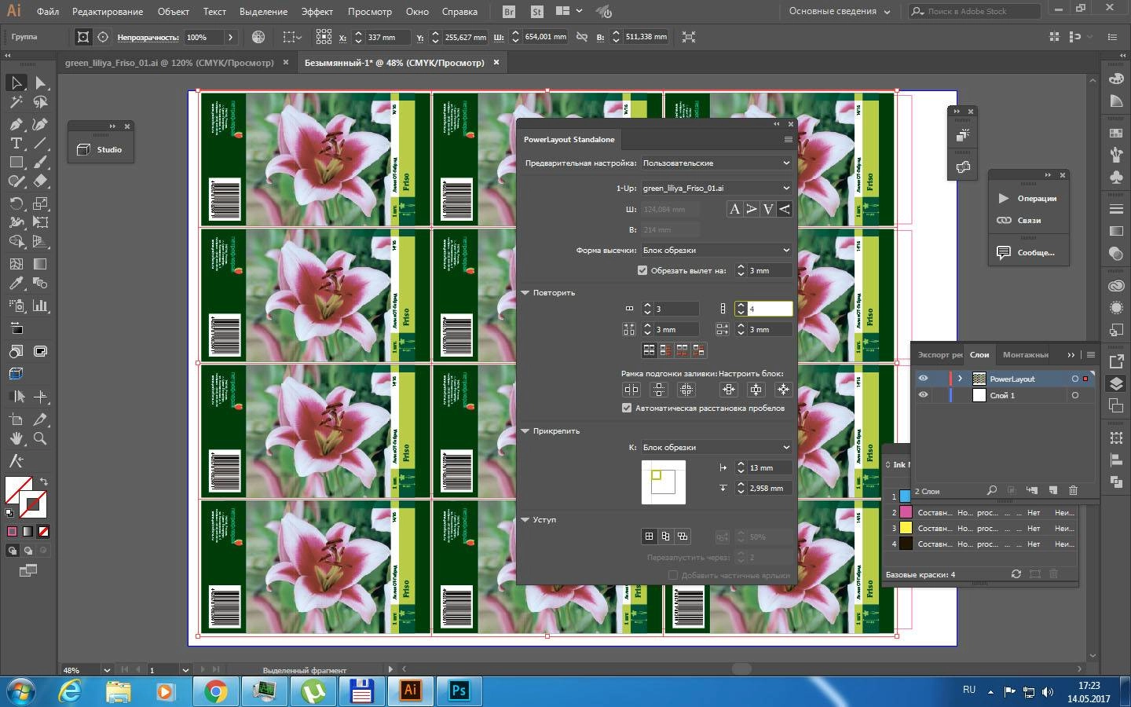Select the Eraser tool
Screen dimensions: 1131x707
click(40, 181)
